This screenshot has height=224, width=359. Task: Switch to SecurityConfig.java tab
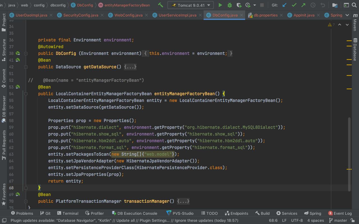[x=80, y=15]
